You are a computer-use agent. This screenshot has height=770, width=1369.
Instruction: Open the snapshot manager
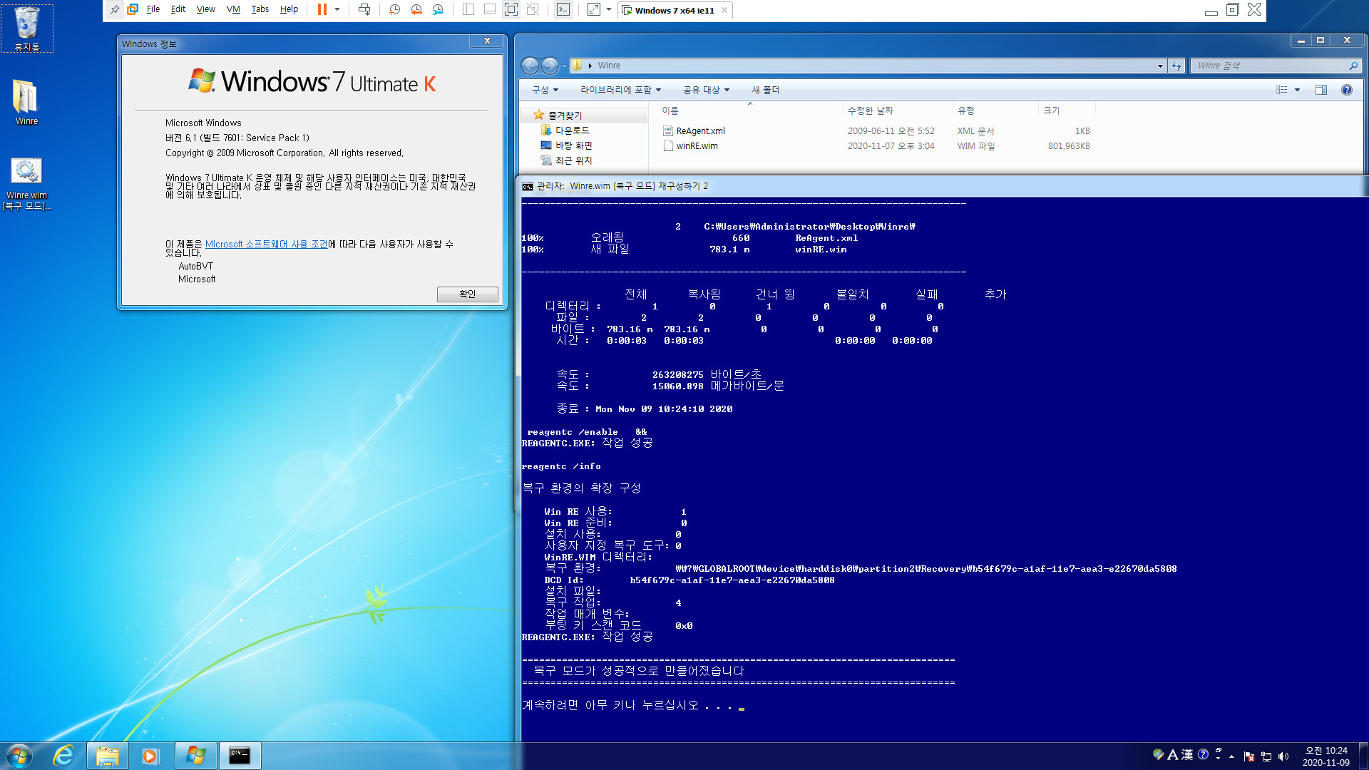click(x=438, y=10)
